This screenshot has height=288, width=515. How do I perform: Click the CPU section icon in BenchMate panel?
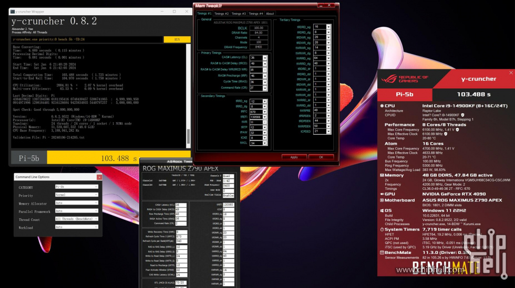(x=382, y=106)
